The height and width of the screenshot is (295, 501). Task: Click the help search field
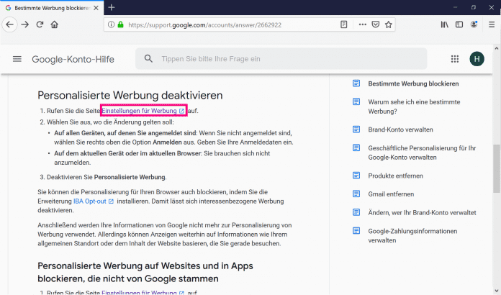tap(288, 59)
